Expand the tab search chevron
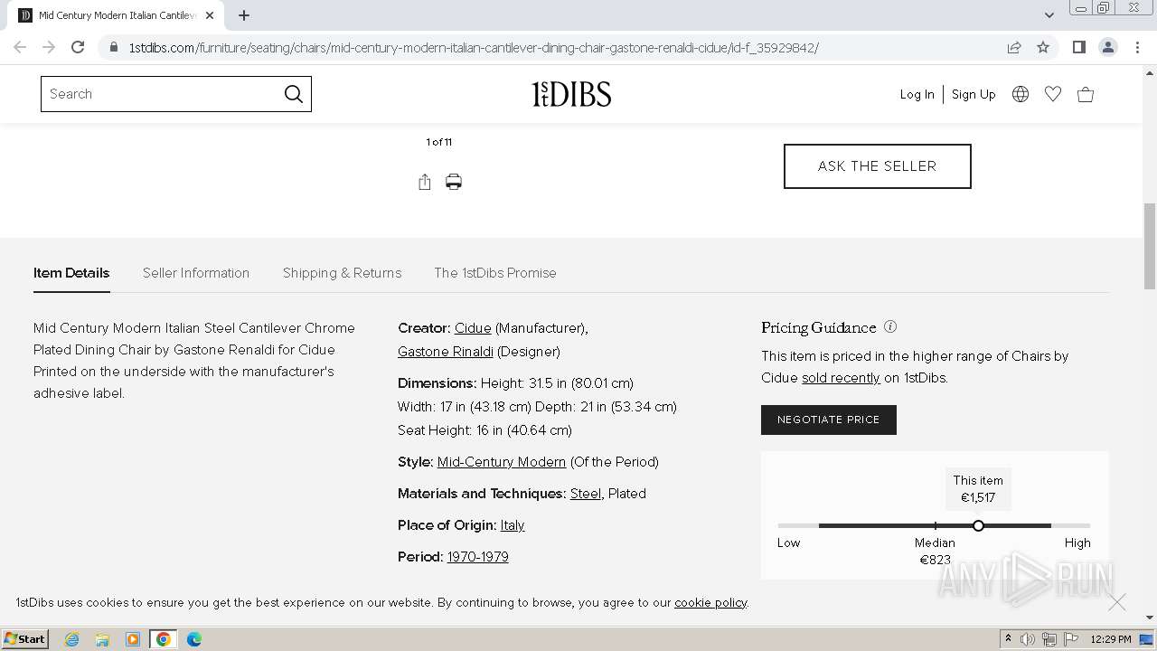This screenshot has width=1157, height=651. pyautogui.click(x=1049, y=15)
